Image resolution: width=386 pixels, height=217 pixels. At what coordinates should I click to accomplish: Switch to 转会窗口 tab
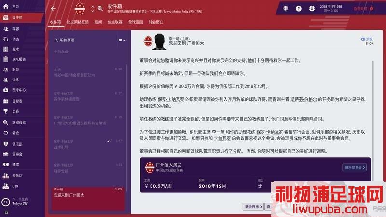point(156,22)
